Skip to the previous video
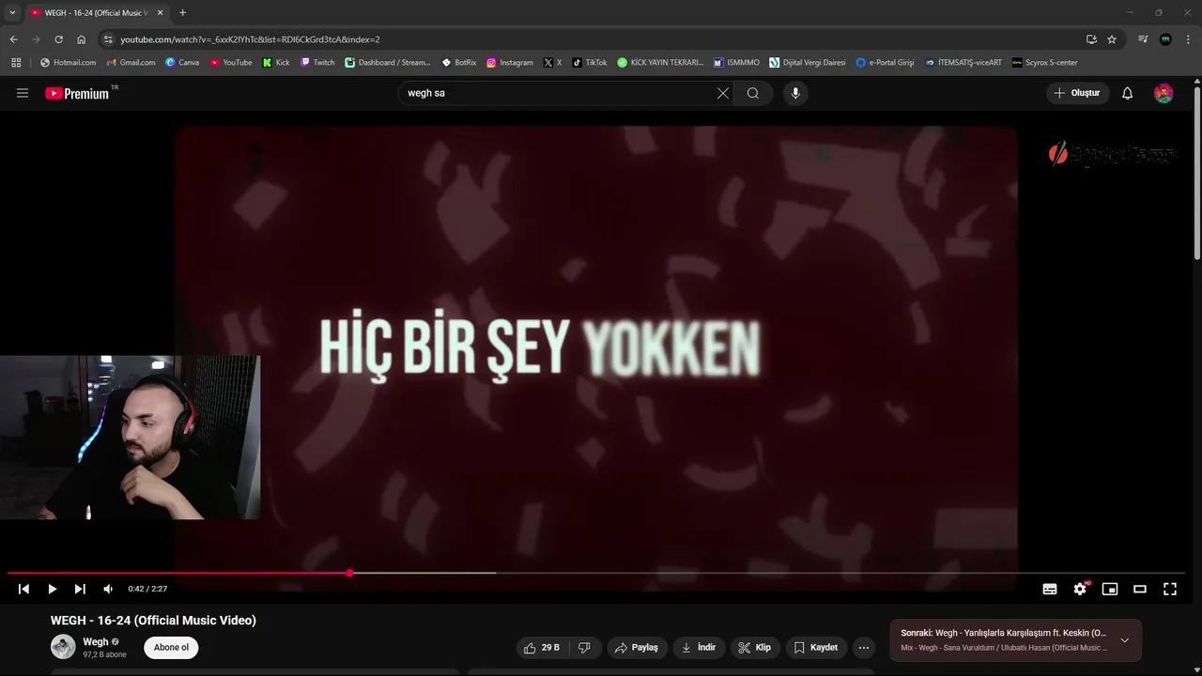This screenshot has height=676, width=1202. (x=23, y=589)
